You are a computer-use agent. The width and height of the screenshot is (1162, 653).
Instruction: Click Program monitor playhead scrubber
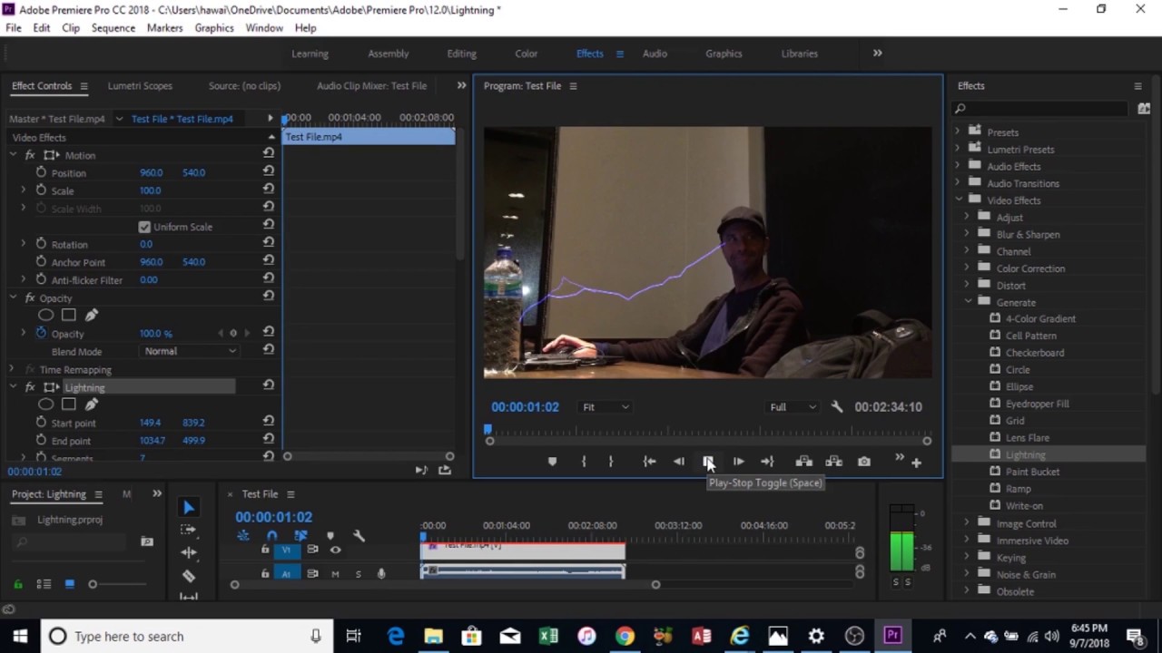pyautogui.click(x=487, y=430)
